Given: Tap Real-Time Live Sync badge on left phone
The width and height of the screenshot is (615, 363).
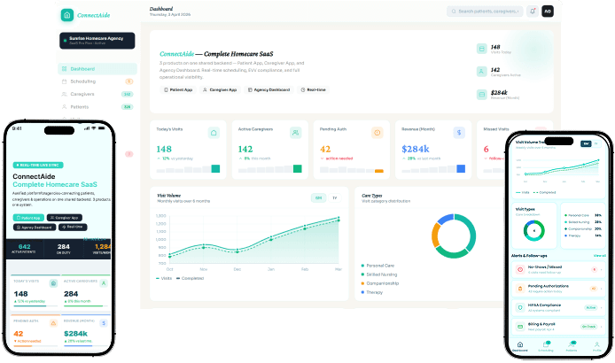Looking at the screenshot, I should tap(38, 165).
